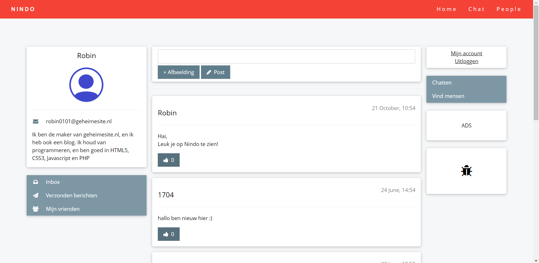Click the paper plane sent icon

36,195
